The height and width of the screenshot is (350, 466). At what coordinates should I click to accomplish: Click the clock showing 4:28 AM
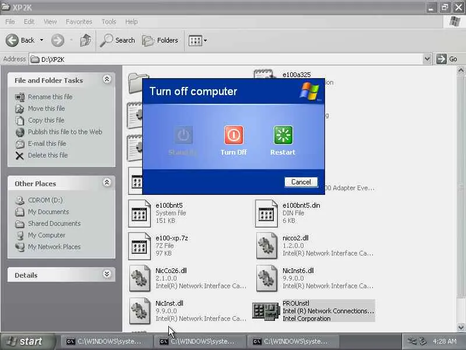444,341
